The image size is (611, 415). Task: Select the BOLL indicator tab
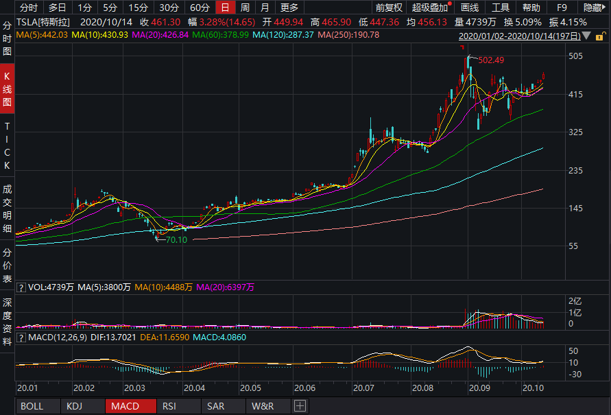[x=32, y=406]
